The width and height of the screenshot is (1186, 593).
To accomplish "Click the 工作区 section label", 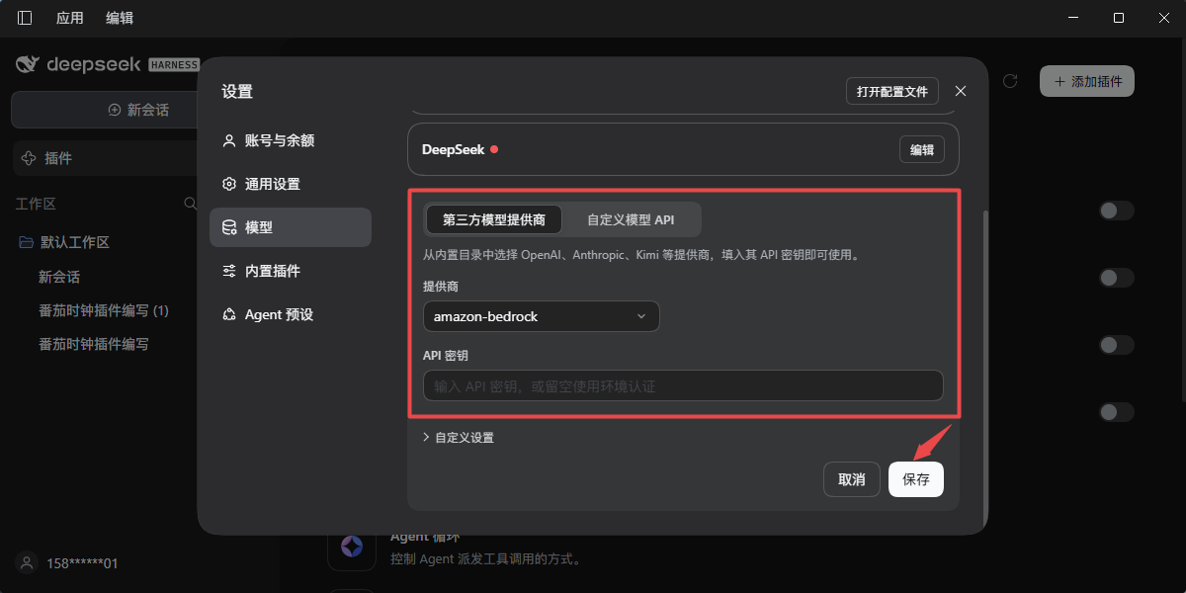I will coord(36,204).
